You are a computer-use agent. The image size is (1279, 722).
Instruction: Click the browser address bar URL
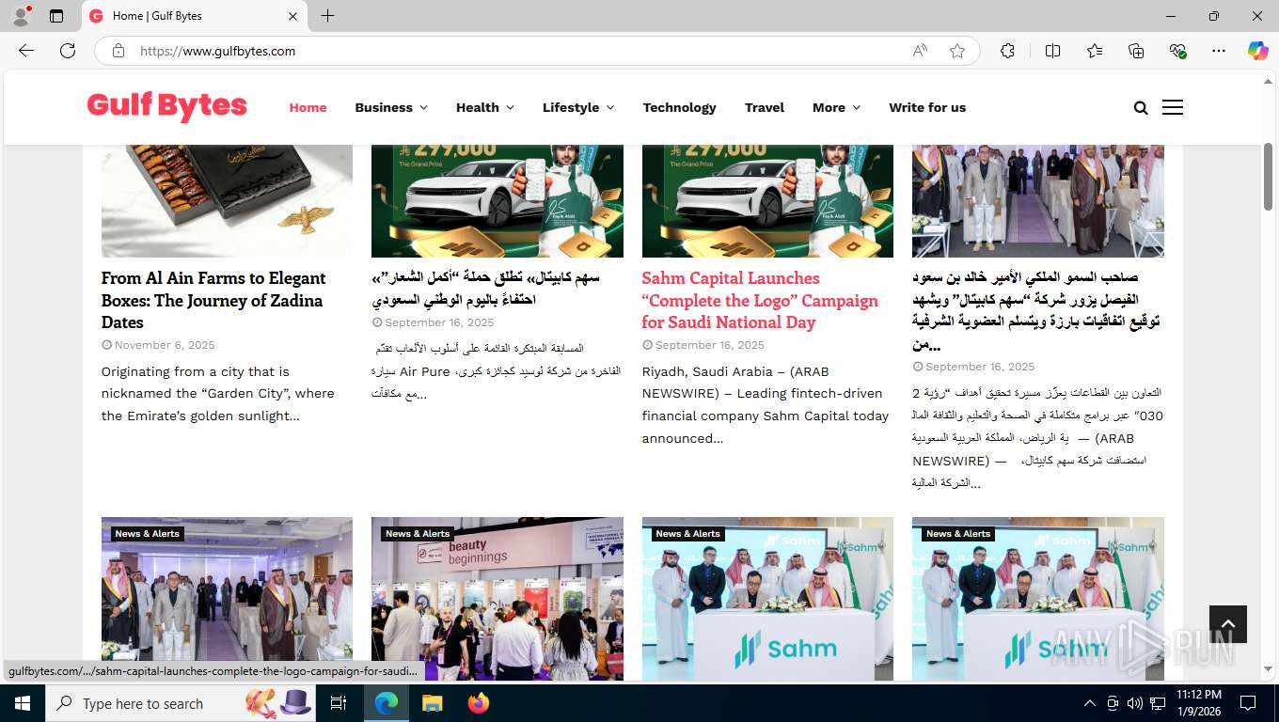[x=218, y=51]
